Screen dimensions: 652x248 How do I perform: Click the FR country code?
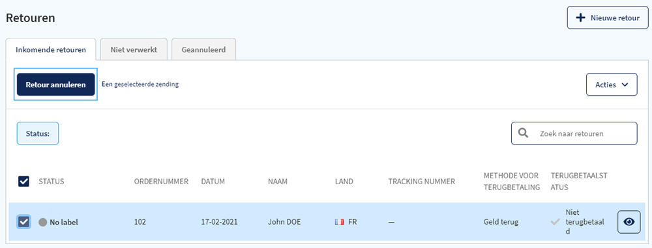(353, 222)
